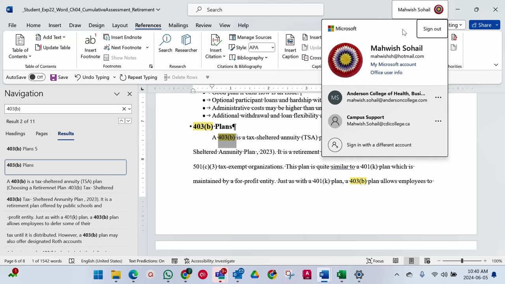Viewport: 505px width, 284px height.
Task: Undo Typing with the undo arrow
Action: click(92, 77)
